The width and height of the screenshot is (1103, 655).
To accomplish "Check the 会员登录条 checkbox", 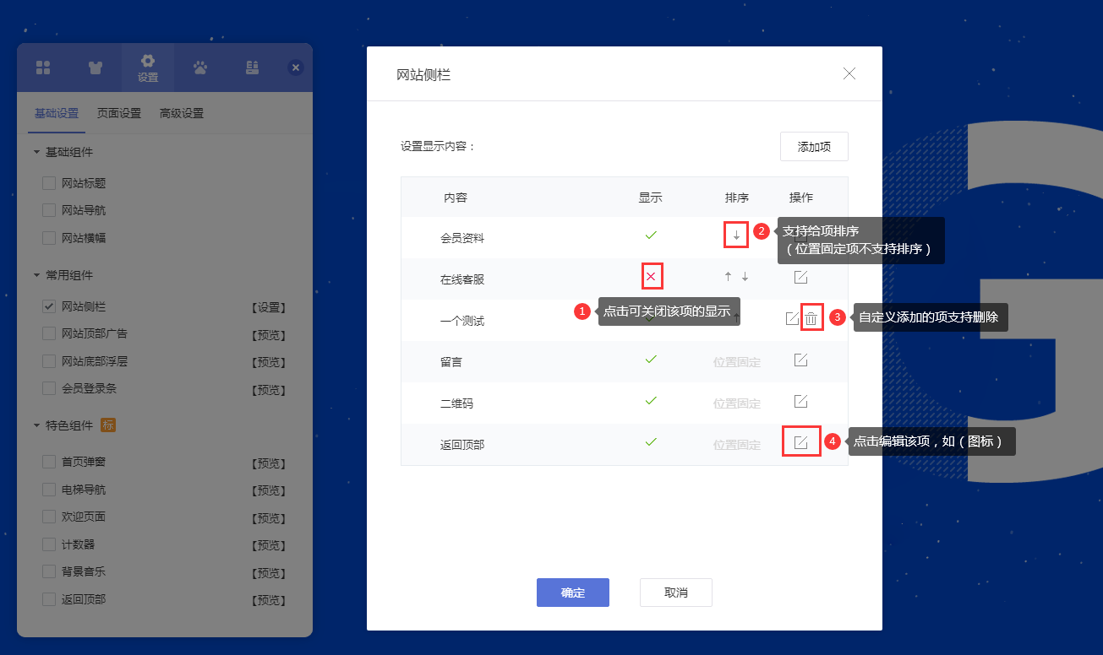I will (x=49, y=388).
